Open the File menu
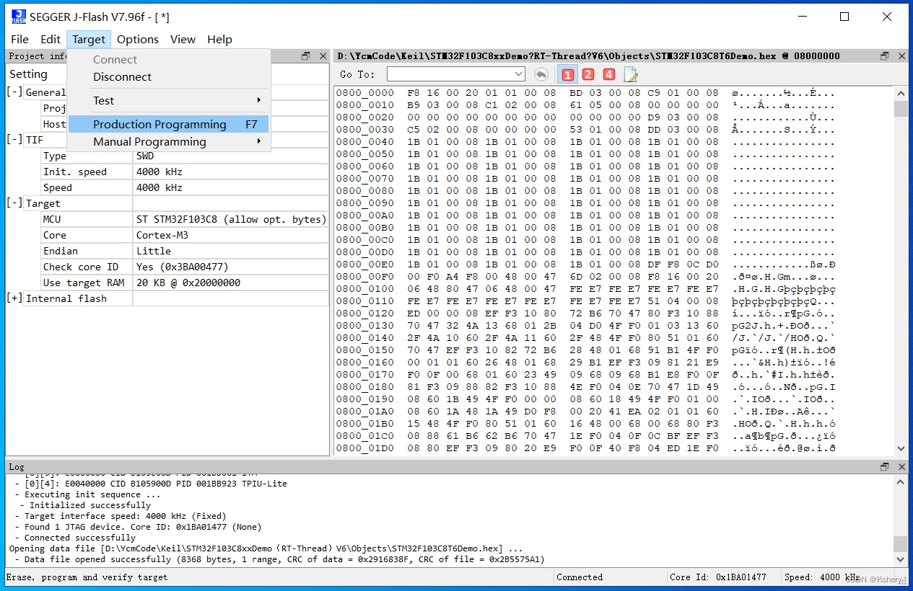Viewport: 913px width, 591px height. click(x=20, y=40)
